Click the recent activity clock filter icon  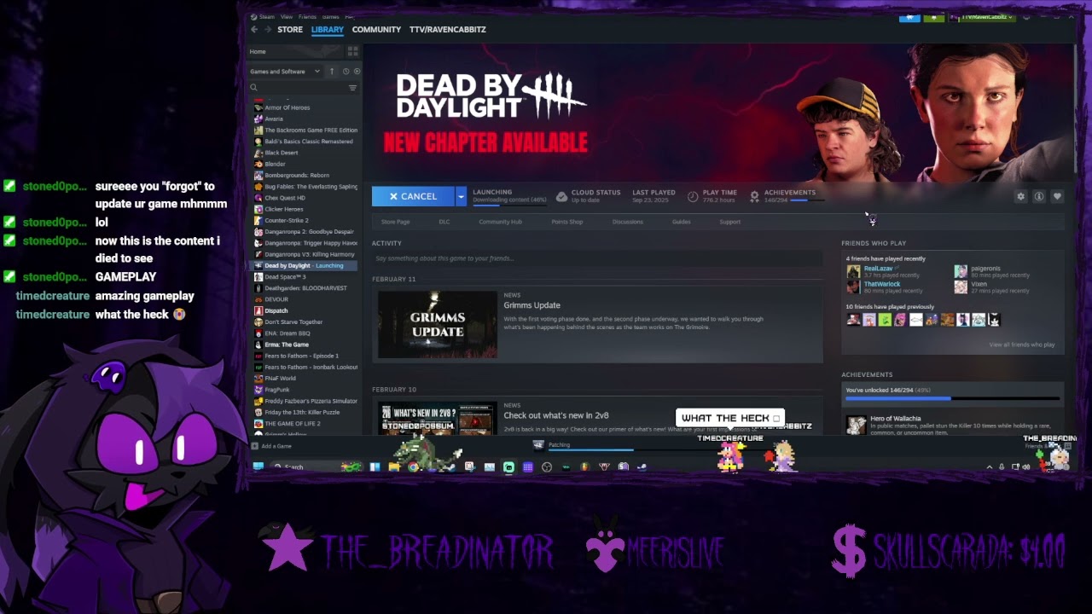[346, 72]
